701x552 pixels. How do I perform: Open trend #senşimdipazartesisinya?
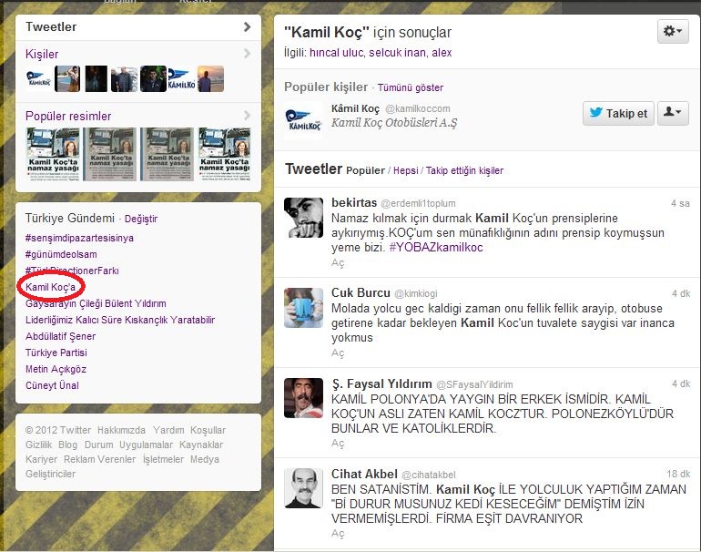coord(79,238)
